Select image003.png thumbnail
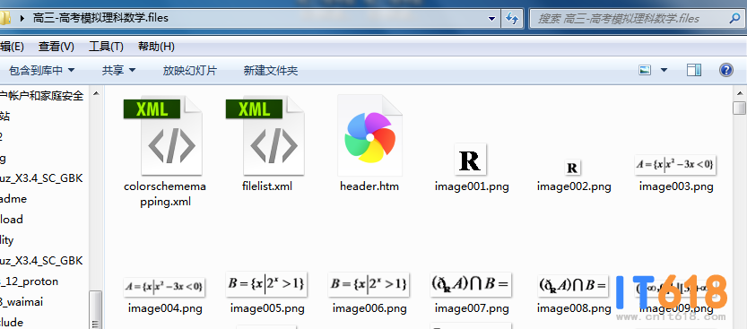Viewport: 747px width, 329px height. point(676,165)
